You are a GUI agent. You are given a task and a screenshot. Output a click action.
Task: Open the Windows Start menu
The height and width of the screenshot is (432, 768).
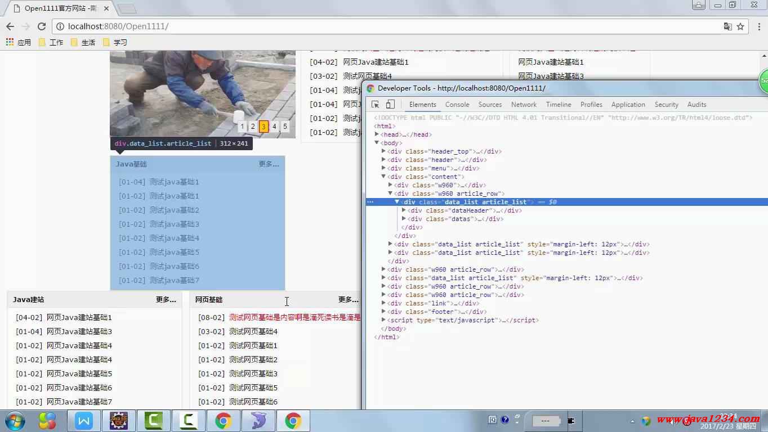pos(15,421)
